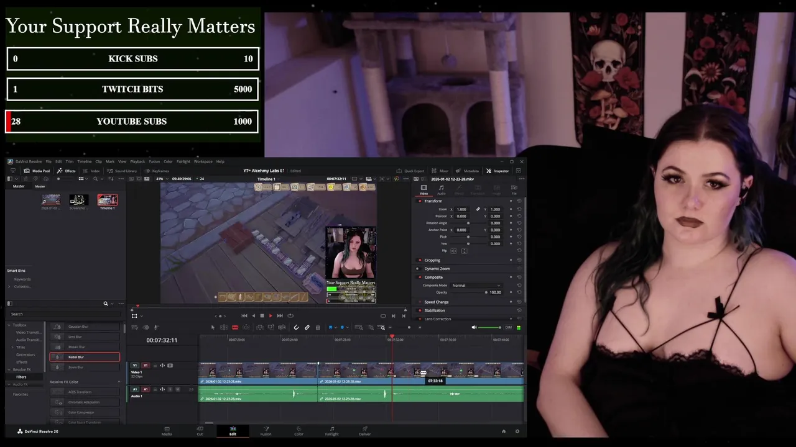The image size is (796, 447).
Task: Click the red timeline playhead marker
Action: click(x=392, y=336)
